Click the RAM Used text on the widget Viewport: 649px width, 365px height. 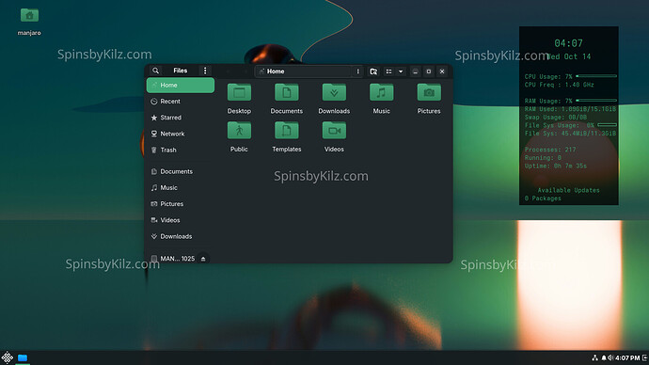pyautogui.click(x=570, y=109)
